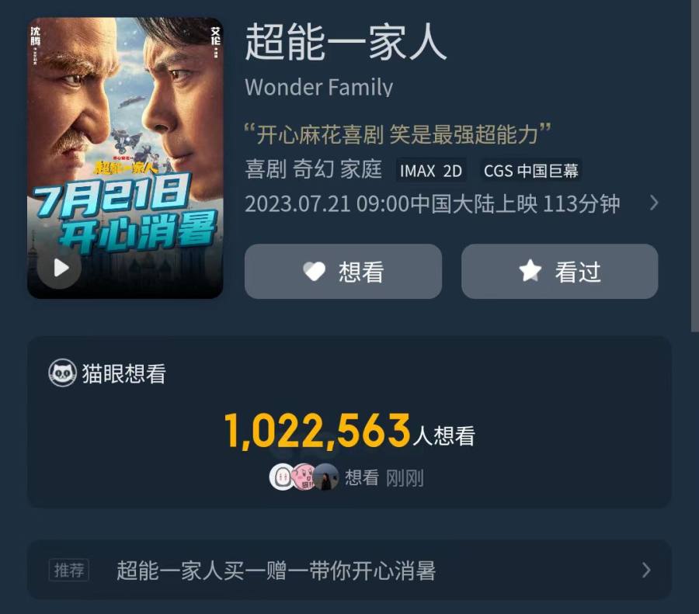
Task: Mark the movie as 想看
Action: [343, 272]
